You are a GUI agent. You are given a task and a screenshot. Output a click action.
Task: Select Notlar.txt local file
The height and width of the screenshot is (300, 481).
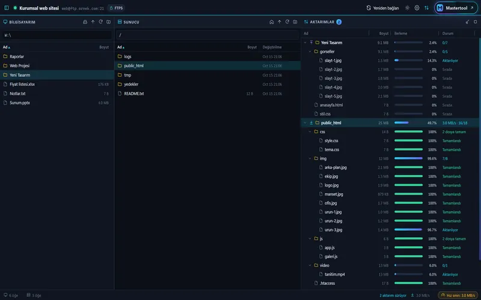coord(57,94)
